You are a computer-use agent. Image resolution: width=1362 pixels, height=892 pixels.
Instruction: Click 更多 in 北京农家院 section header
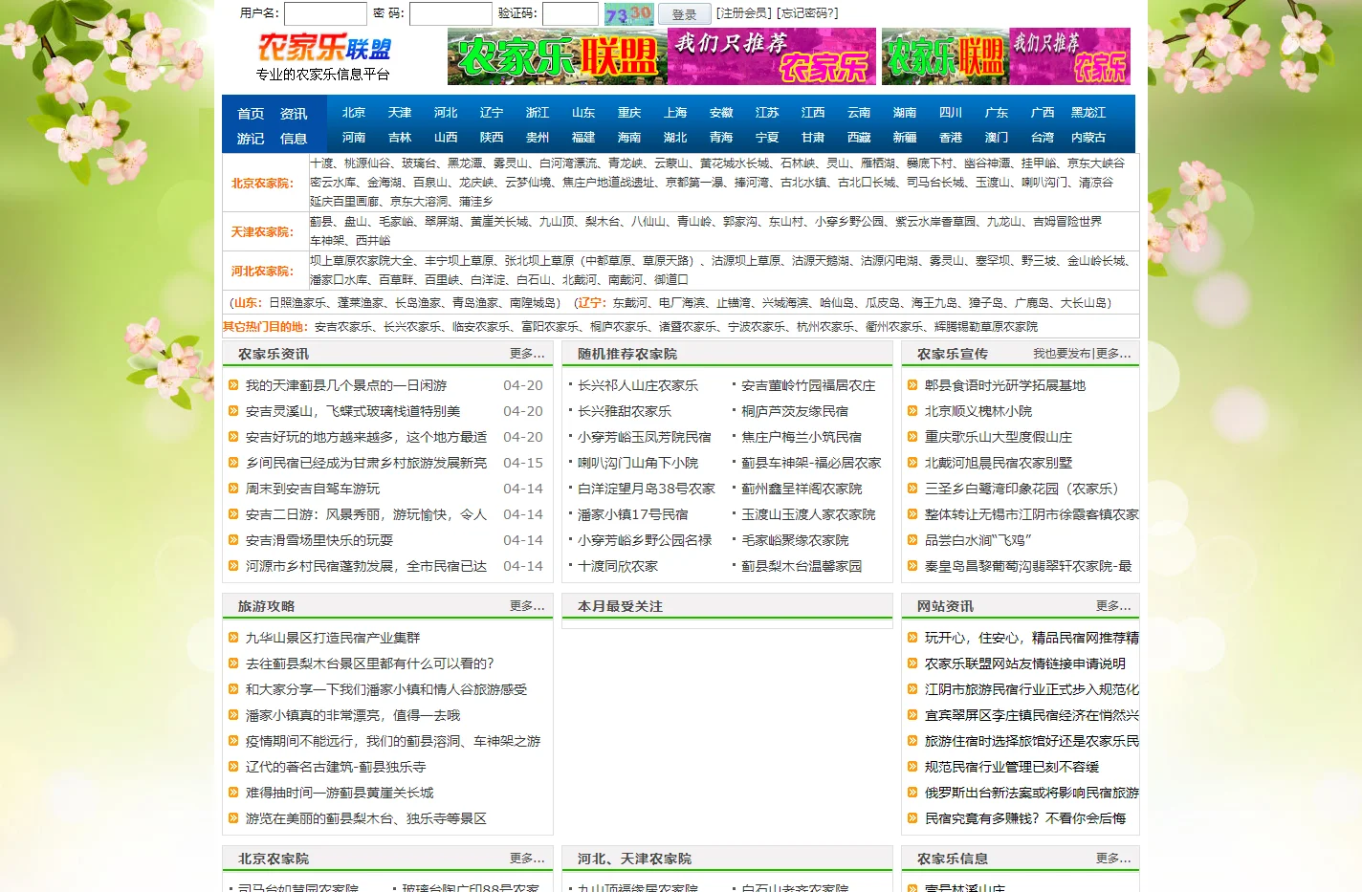click(x=527, y=859)
